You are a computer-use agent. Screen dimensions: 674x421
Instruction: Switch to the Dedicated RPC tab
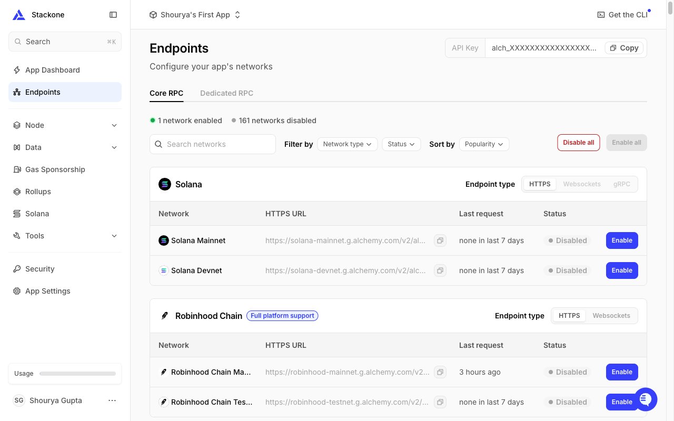click(227, 93)
